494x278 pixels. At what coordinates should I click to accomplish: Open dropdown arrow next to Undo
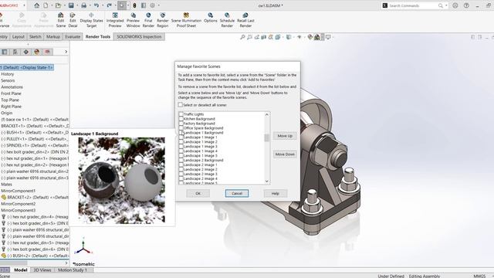103,5
